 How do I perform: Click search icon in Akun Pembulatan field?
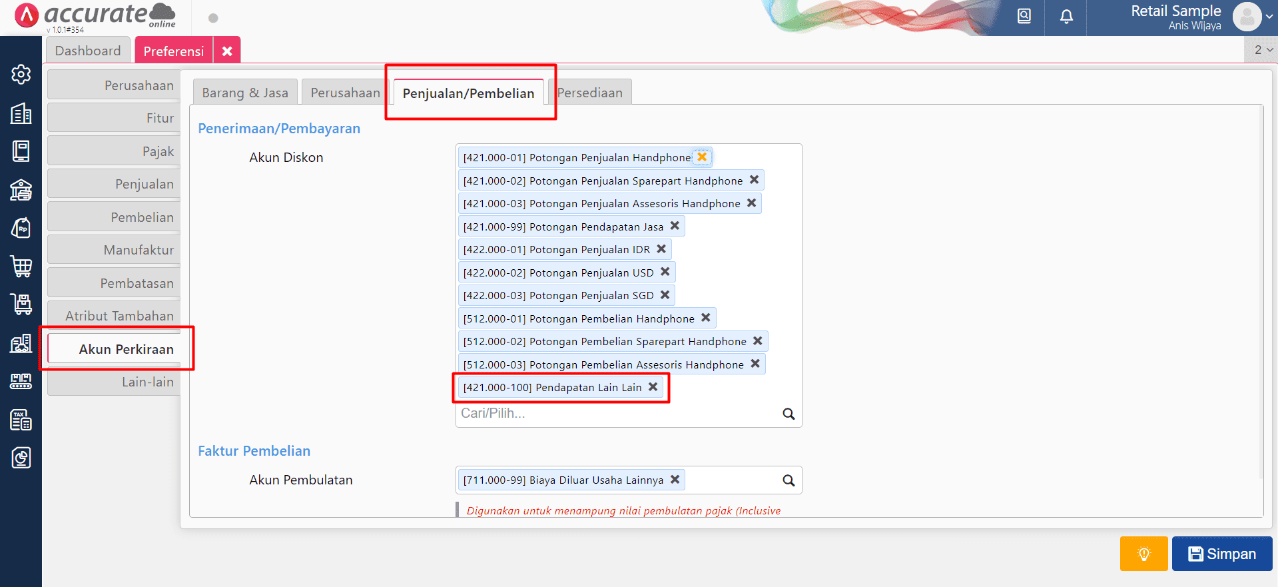789,480
